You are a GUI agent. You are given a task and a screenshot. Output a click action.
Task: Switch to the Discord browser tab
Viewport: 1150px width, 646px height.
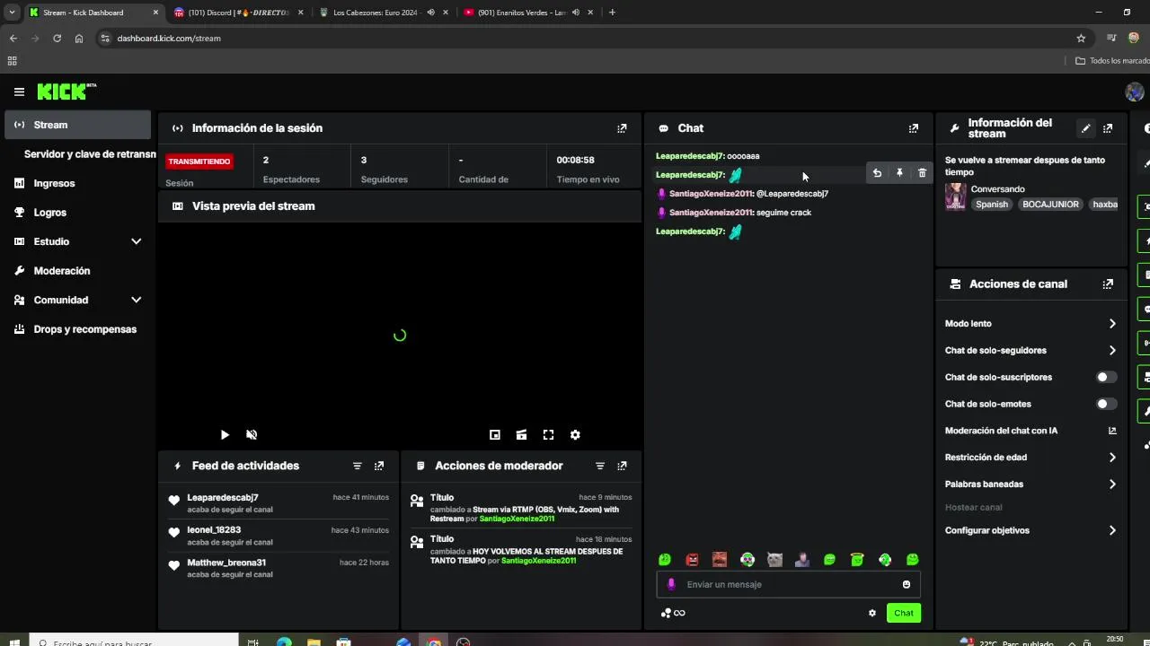pyautogui.click(x=236, y=13)
